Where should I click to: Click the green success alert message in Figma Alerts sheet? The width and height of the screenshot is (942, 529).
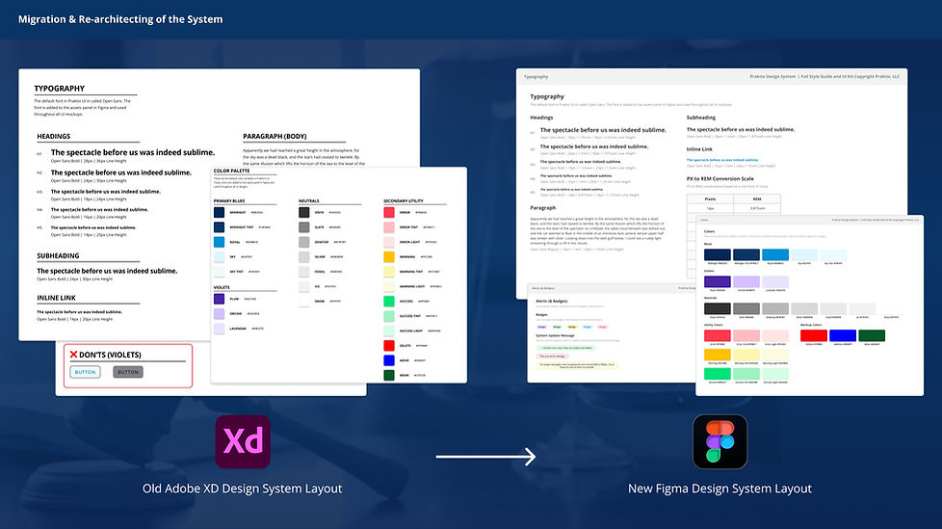[x=565, y=348]
